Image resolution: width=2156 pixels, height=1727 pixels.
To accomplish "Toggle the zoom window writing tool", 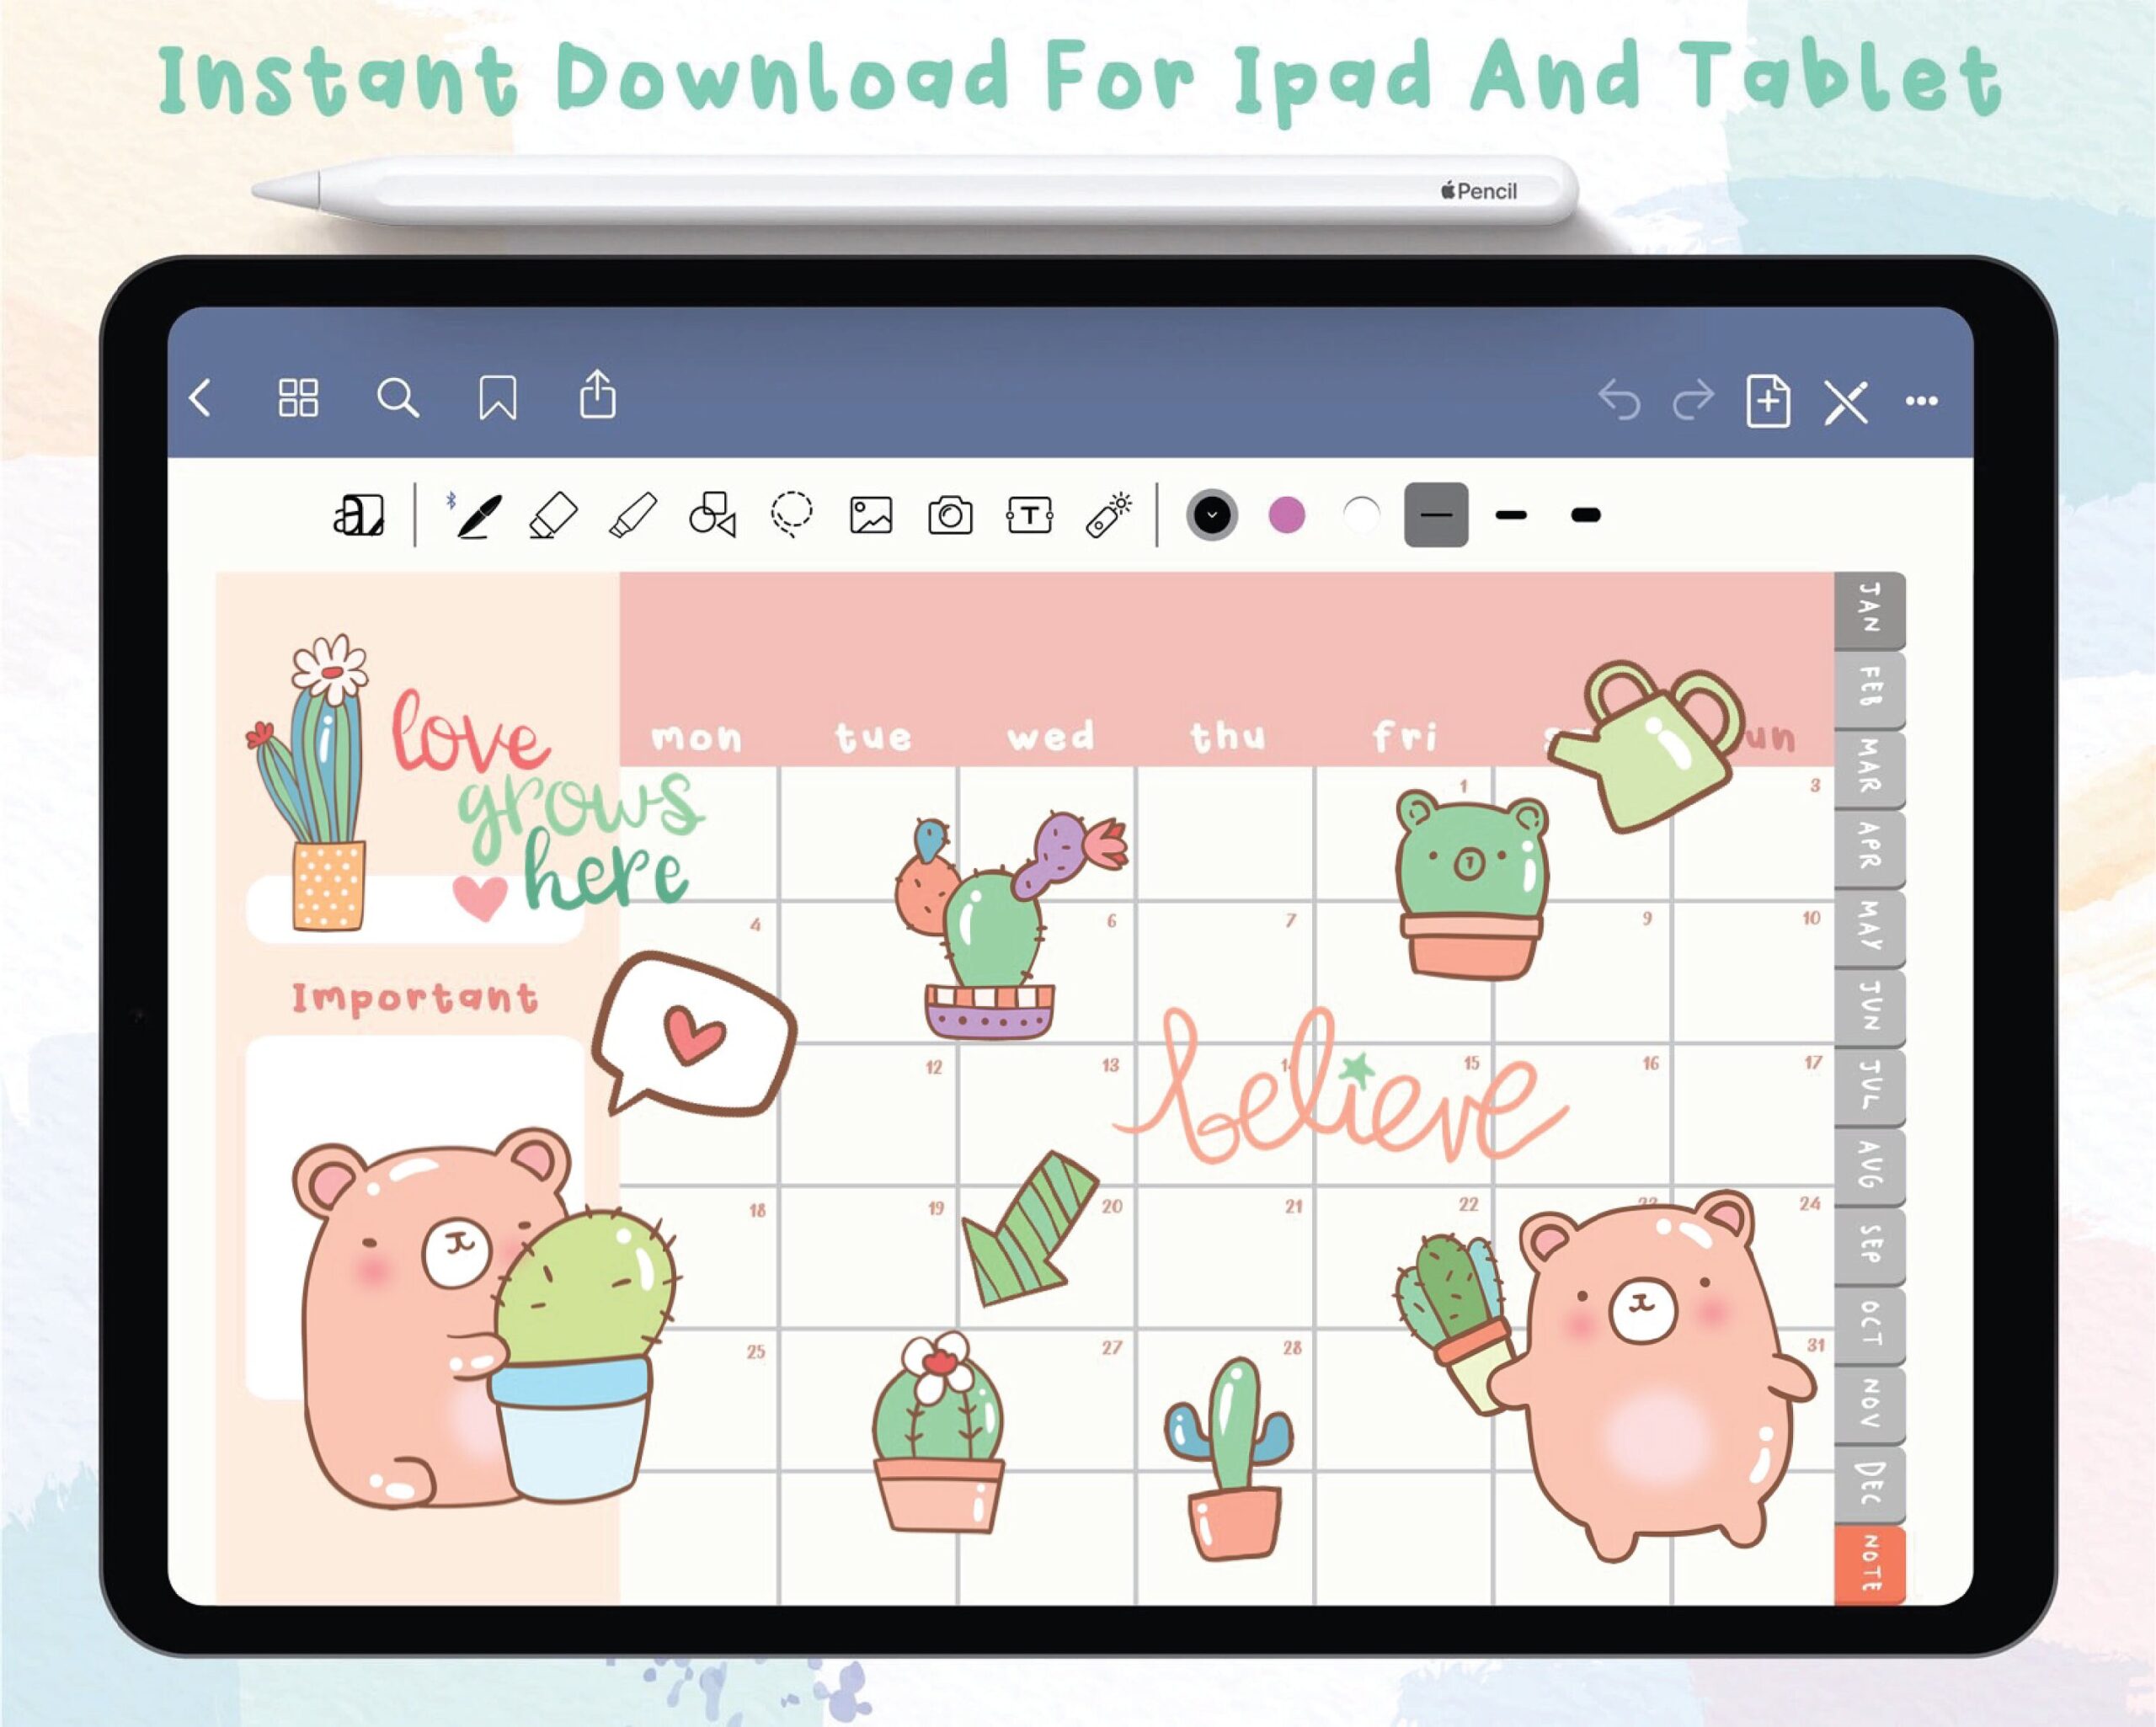I will (x=358, y=516).
